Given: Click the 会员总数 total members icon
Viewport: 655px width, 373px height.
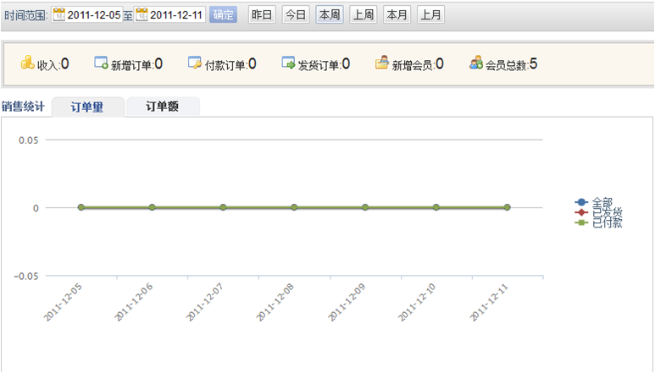Looking at the screenshot, I should click(x=476, y=63).
